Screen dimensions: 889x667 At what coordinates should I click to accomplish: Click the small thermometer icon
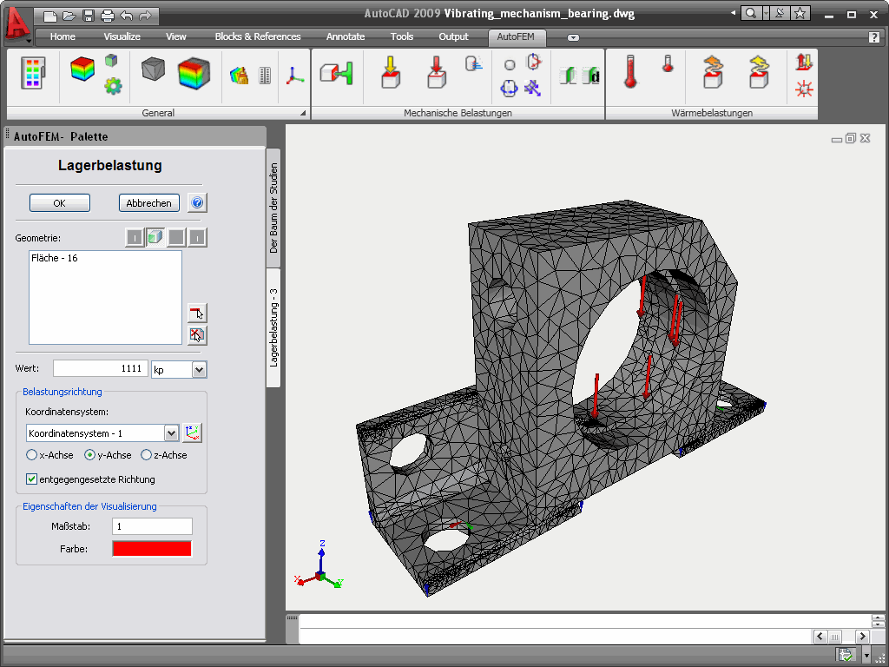[668, 63]
